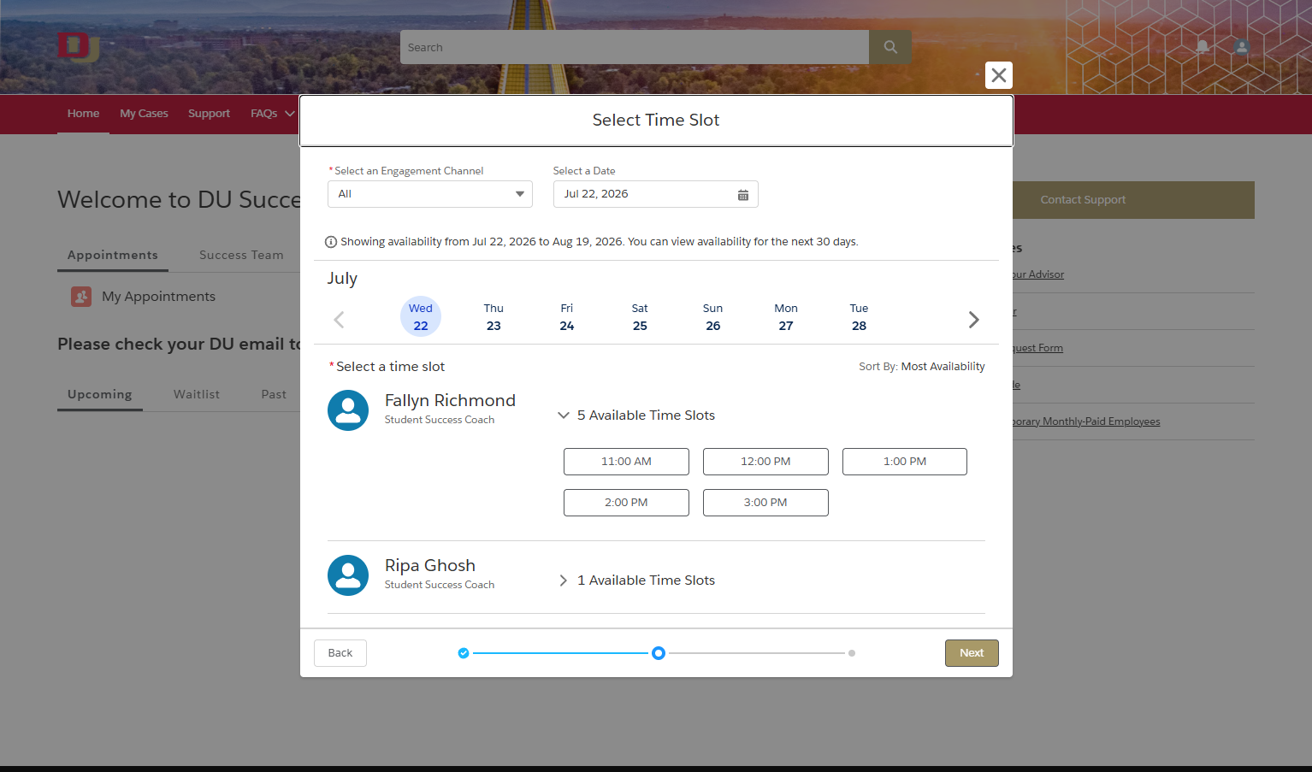The image size is (1312, 772).
Task: Go to previous week arrow
Action: point(339,320)
